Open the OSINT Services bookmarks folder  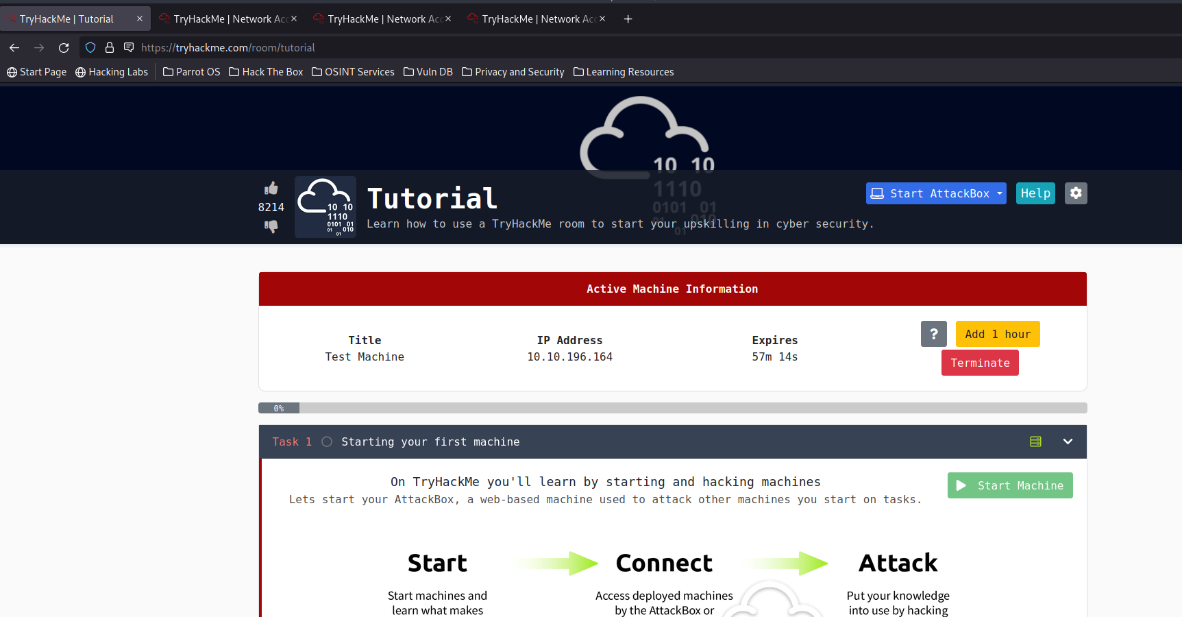click(x=353, y=72)
